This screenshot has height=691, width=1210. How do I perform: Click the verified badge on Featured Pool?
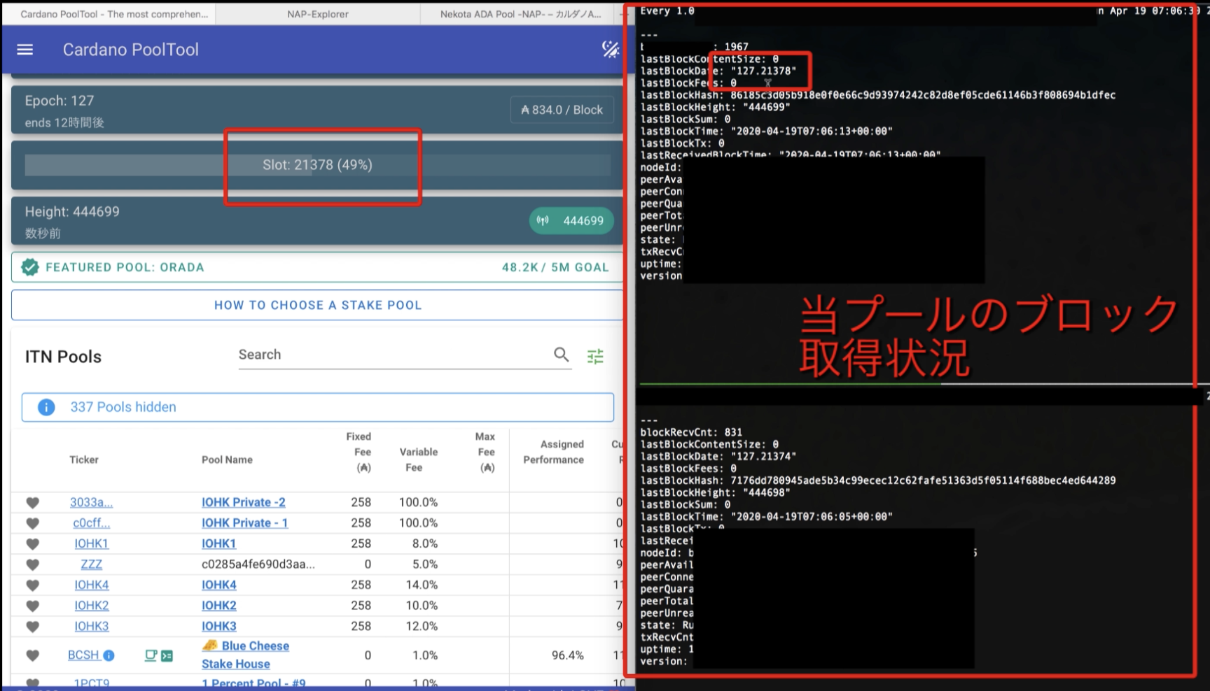click(30, 267)
